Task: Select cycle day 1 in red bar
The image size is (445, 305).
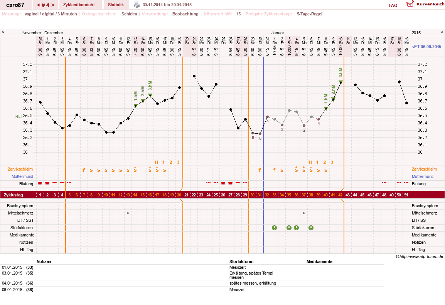Action: tap(40, 195)
